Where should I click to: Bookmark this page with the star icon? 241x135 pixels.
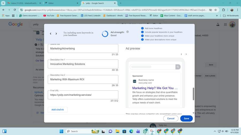(216, 10)
